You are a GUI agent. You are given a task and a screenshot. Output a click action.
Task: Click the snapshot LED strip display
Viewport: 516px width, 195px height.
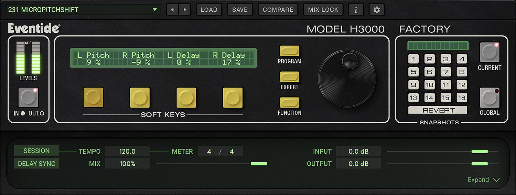click(x=438, y=46)
